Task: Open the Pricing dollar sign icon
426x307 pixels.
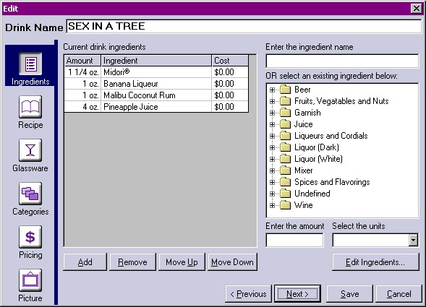Action: tap(30, 237)
